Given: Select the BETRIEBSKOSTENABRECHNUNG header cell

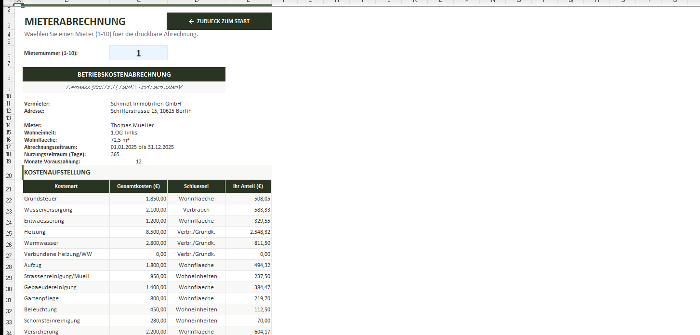Looking at the screenshot, I should 124,74.
